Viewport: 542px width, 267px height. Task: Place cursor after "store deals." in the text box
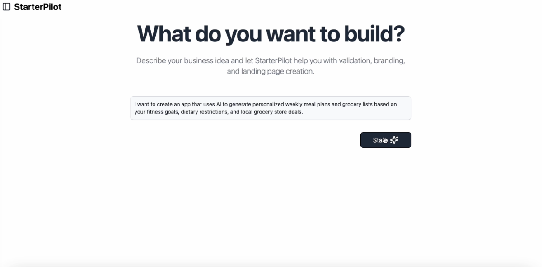click(304, 112)
